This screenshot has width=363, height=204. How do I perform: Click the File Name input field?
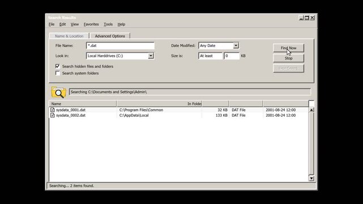[120, 45]
